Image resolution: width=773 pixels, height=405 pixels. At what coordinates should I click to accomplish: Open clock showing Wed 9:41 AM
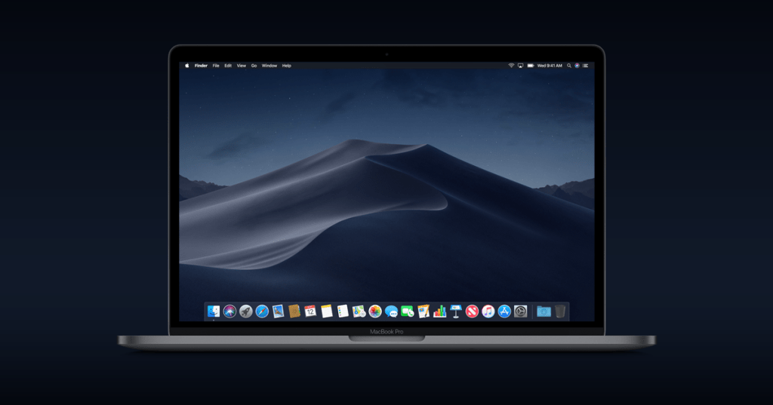(550, 66)
